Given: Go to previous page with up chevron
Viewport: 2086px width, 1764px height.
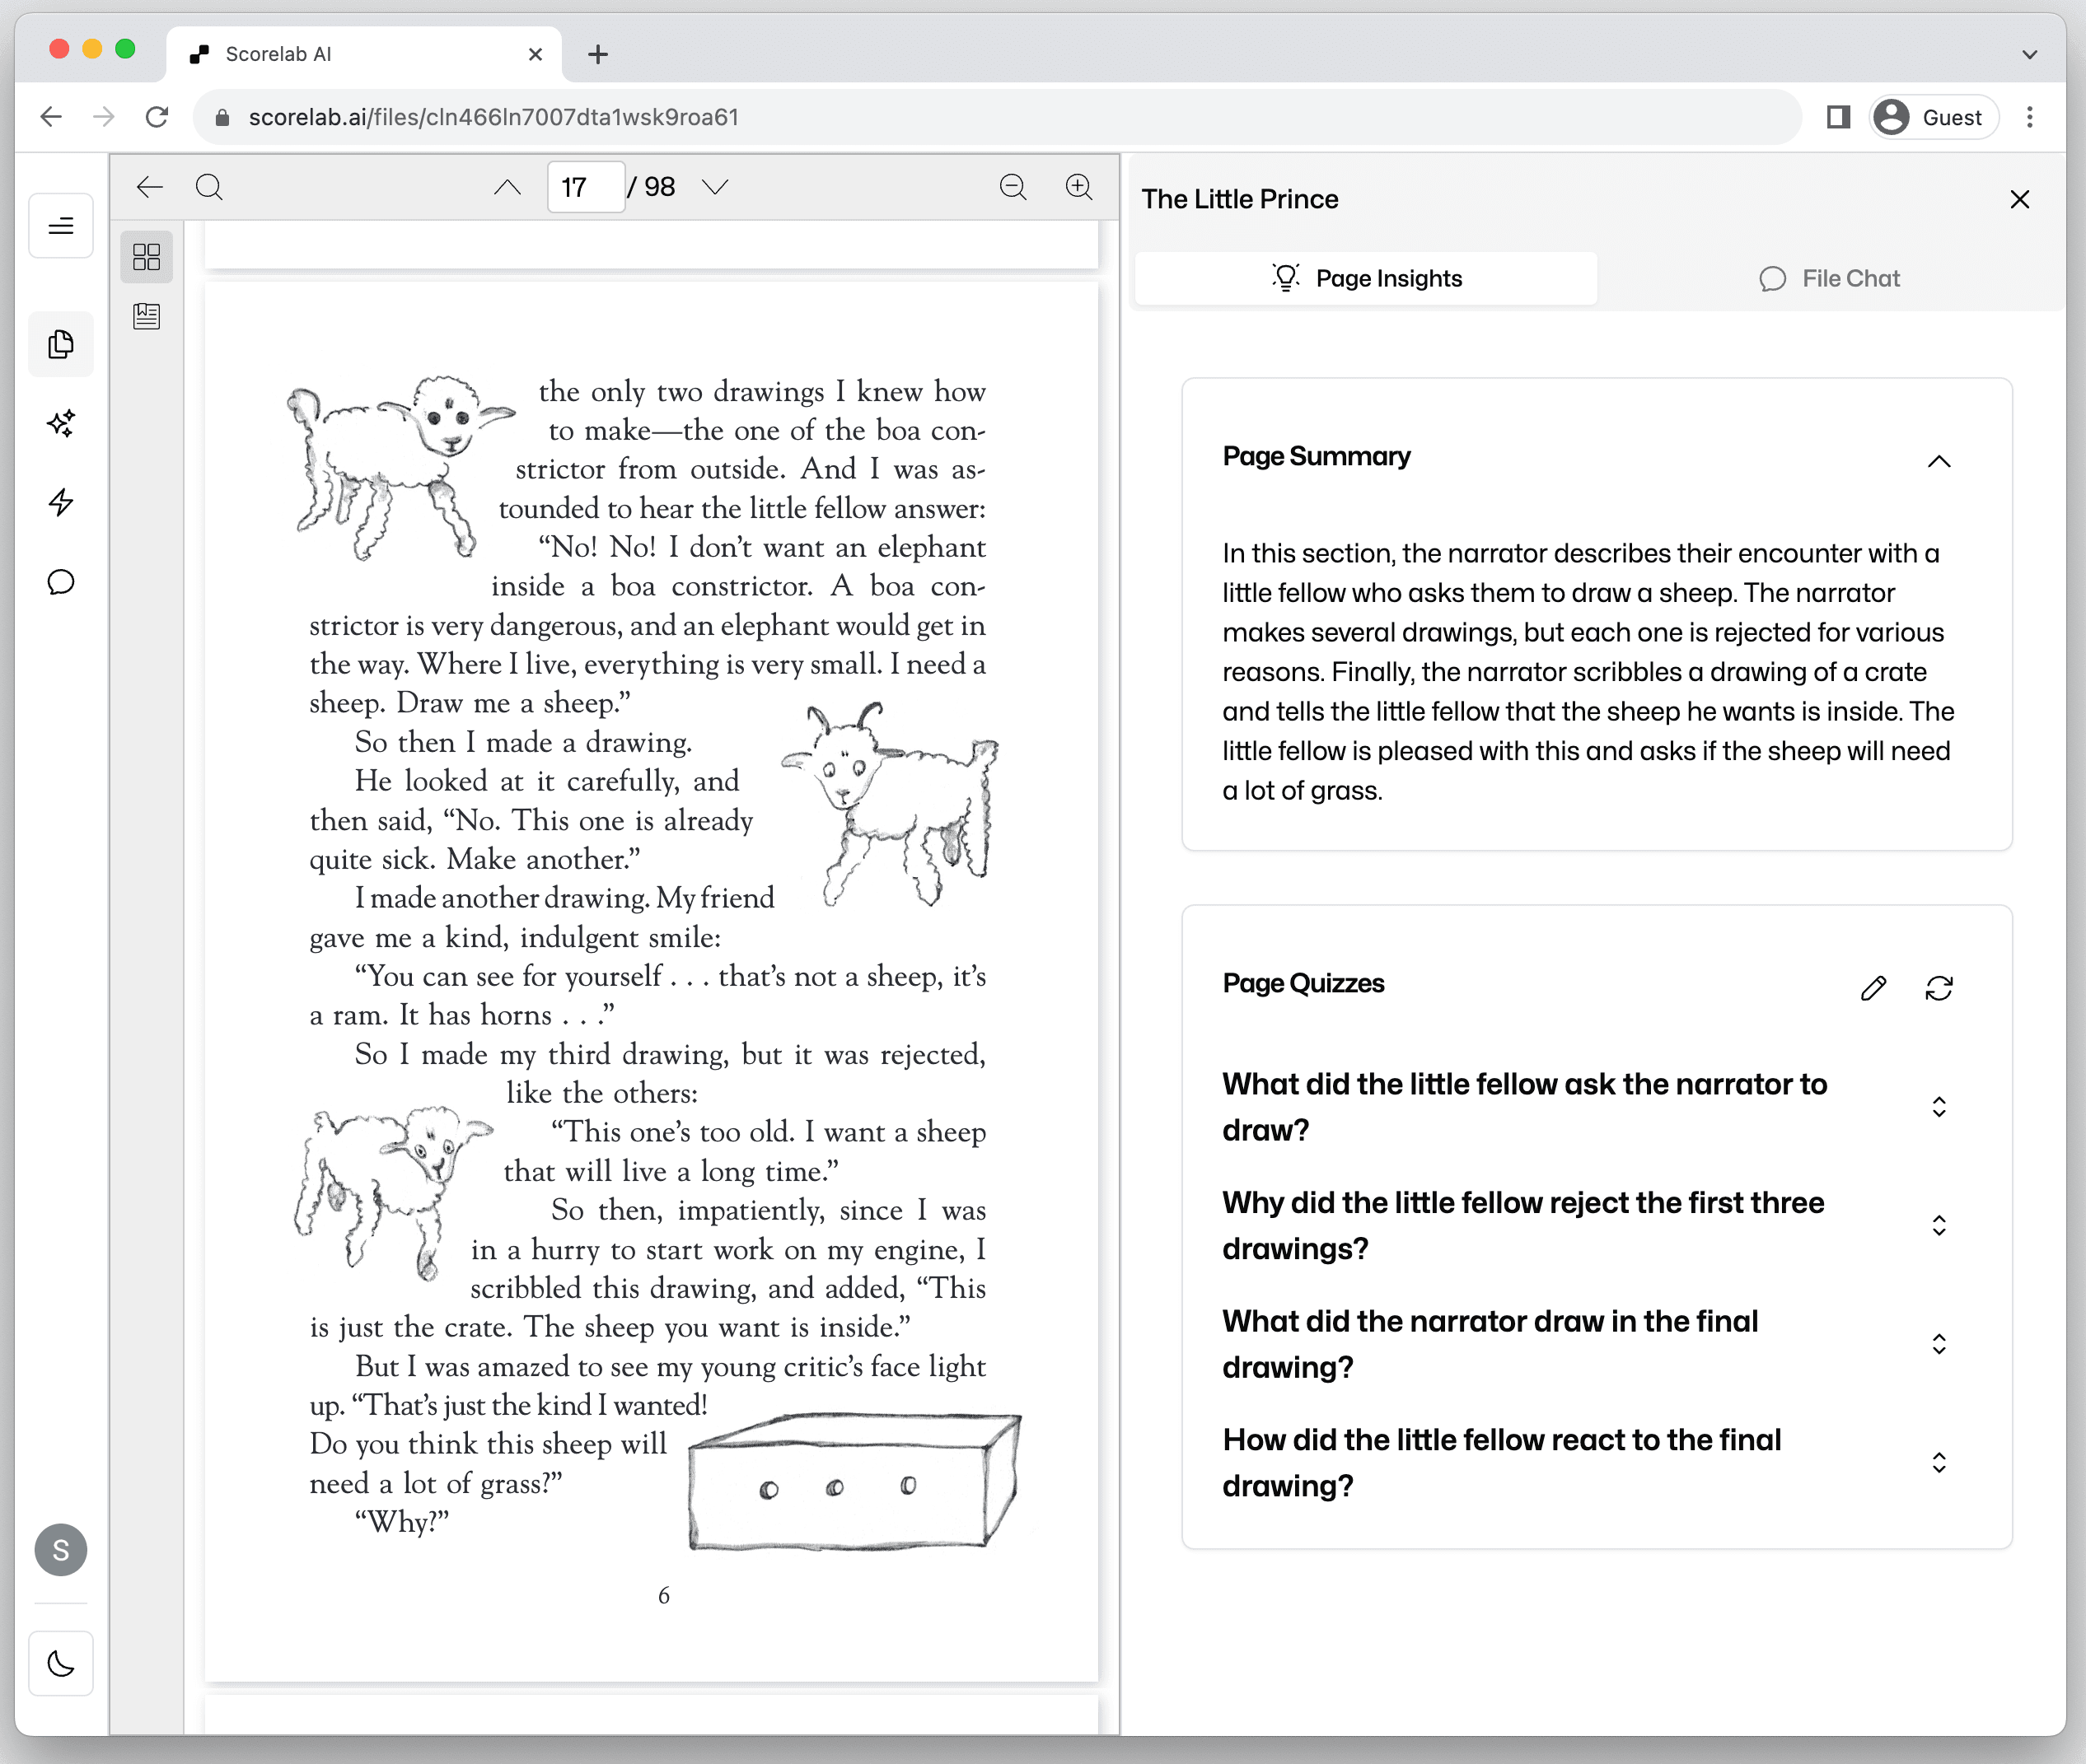Looking at the screenshot, I should (507, 187).
